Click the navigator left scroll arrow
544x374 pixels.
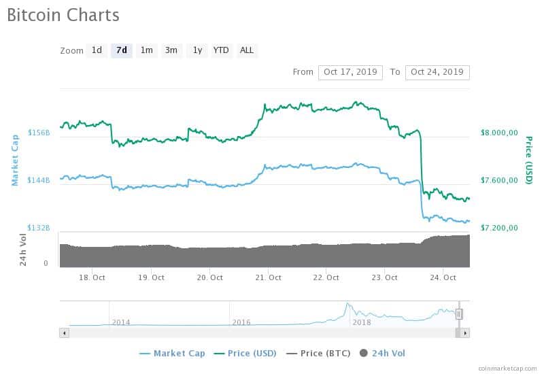[x=64, y=333]
